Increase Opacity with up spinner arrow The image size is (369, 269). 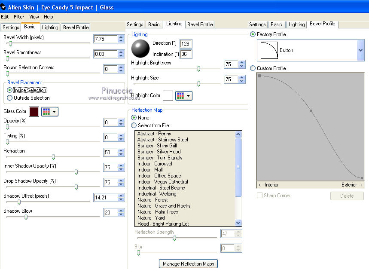coord(121,120)
